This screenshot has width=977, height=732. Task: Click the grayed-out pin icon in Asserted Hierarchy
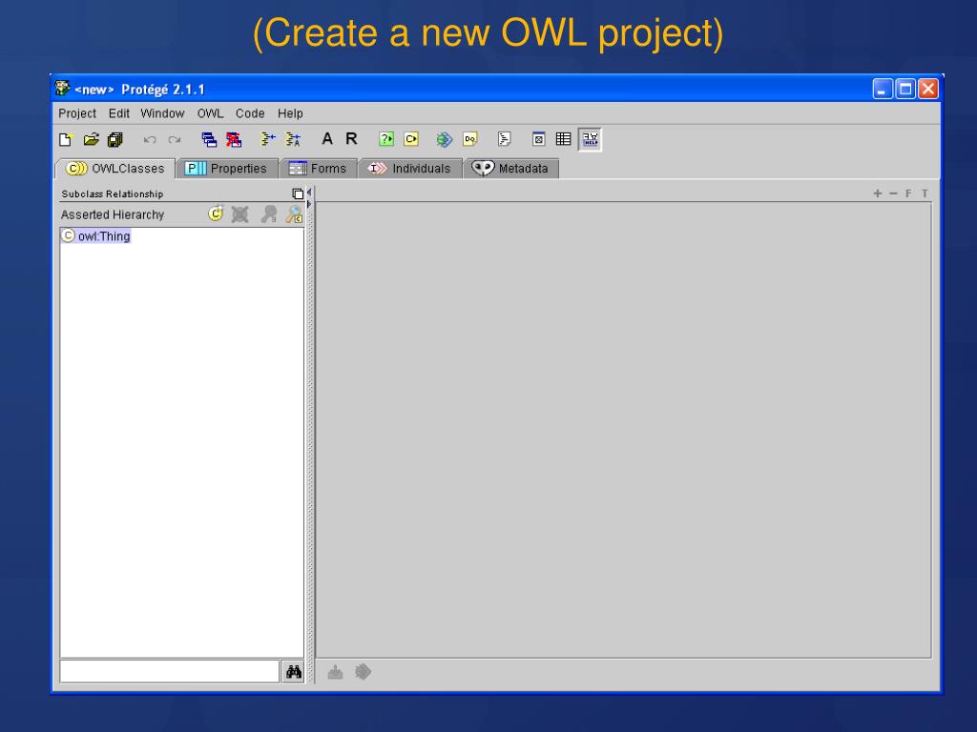tap(268, 214)
